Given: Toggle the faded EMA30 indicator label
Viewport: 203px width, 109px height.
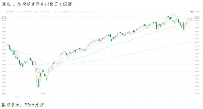Looking at the screenshot, I should pos(56,12).
